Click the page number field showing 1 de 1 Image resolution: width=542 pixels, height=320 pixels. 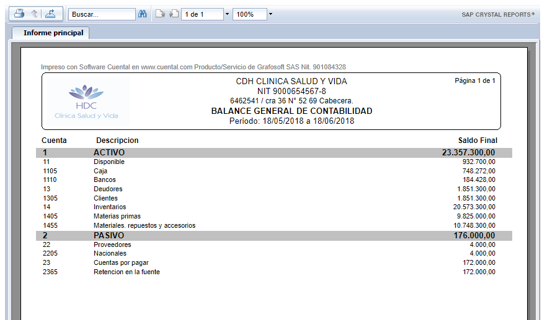click(x=202, y=14)
